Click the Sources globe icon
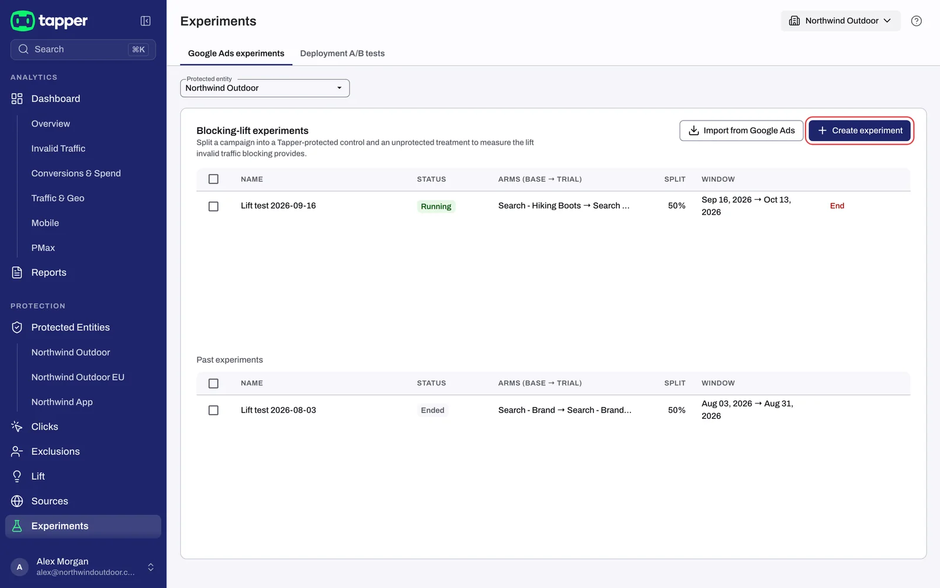Viewport: 940px width, 588px height. tap(17, 501)
